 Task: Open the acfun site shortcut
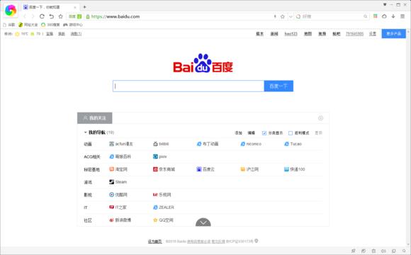[121, 144]
